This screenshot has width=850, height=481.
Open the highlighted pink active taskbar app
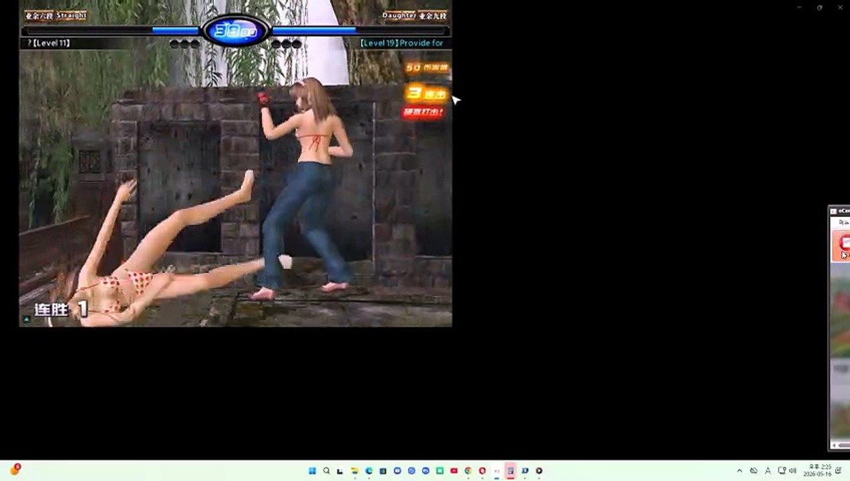[x=511, y=471]
